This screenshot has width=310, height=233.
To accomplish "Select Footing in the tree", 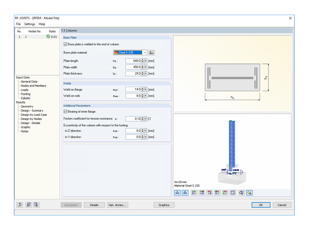I will click(x=26, y=94).
